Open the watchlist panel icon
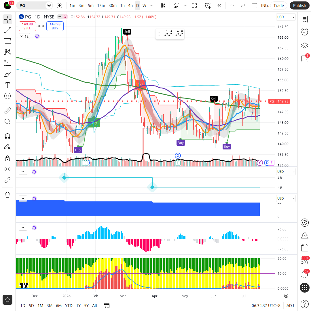This screenshot has height=311, width=311. 304,19
